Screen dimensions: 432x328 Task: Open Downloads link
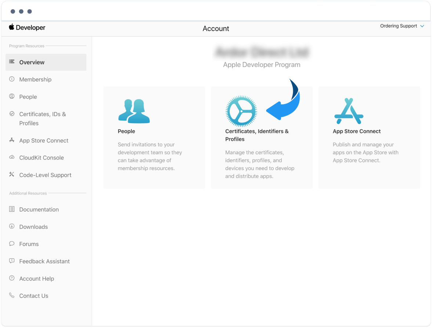coord(34,227)
